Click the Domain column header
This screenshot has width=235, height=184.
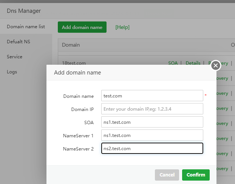[71, 45]
